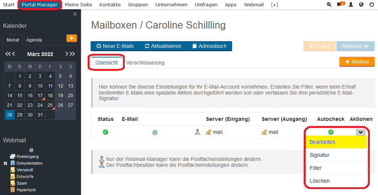
Task: Open the Versandt folder
Action: click(x=25, y=170)
